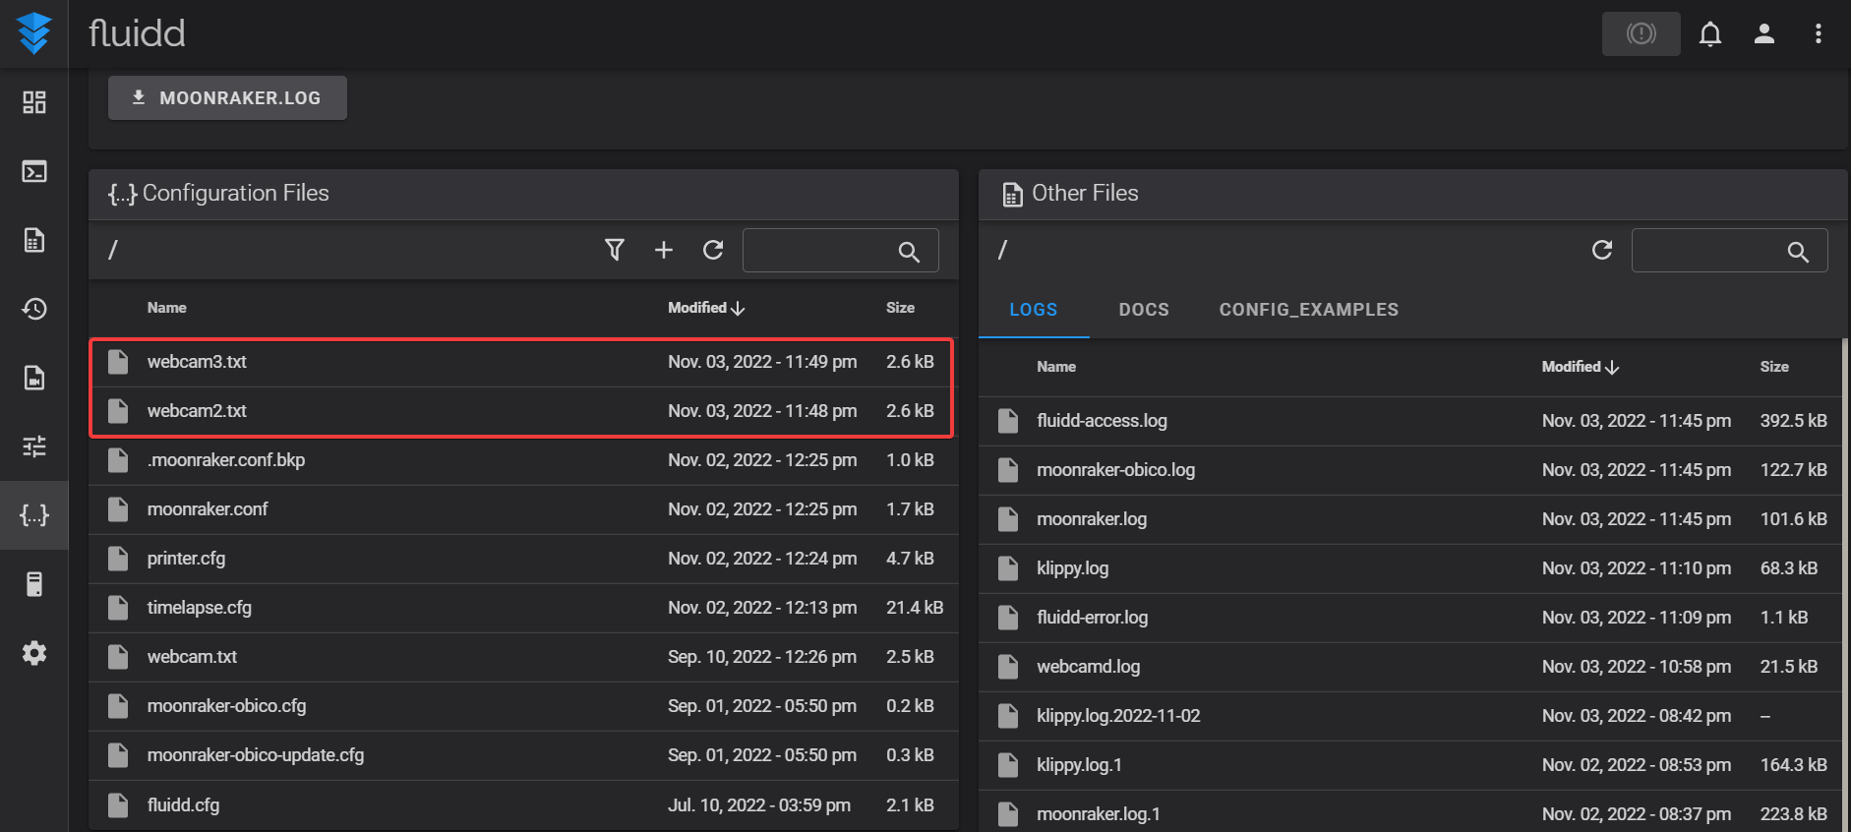
Task: Select moonraker-obico.log file
Action: click(x=1409, y=470)
